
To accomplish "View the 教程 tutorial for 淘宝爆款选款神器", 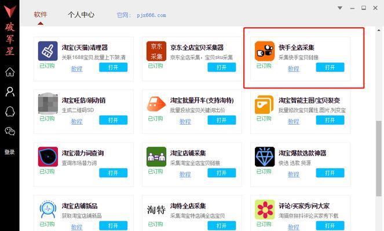I will point(294,174).
